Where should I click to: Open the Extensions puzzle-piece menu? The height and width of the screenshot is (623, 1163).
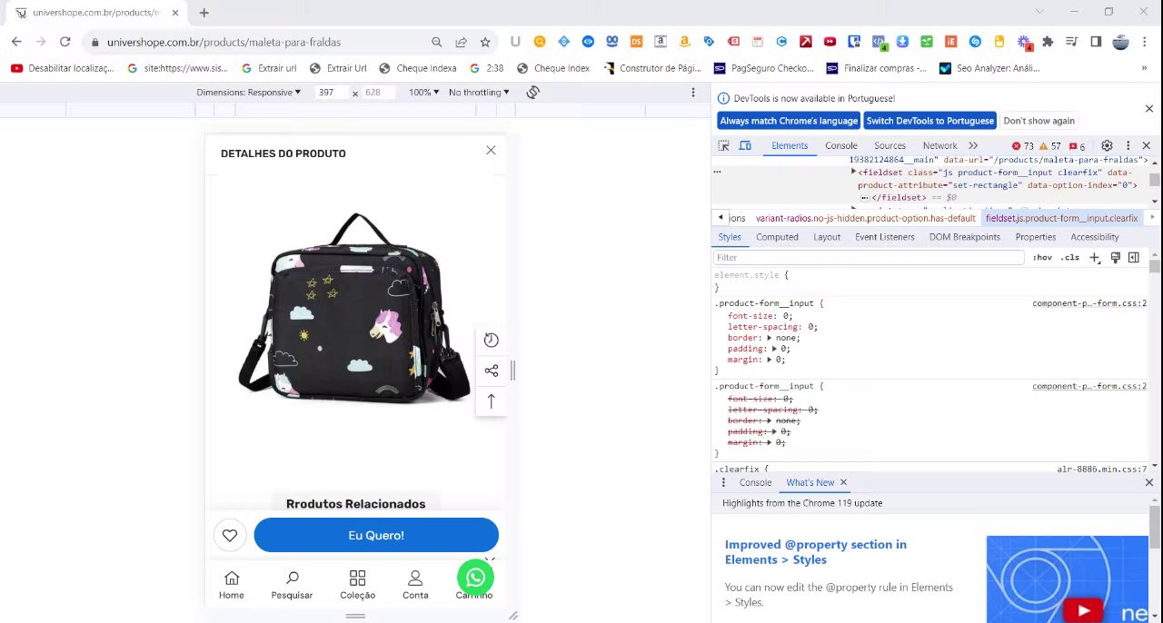[1048, 42]
